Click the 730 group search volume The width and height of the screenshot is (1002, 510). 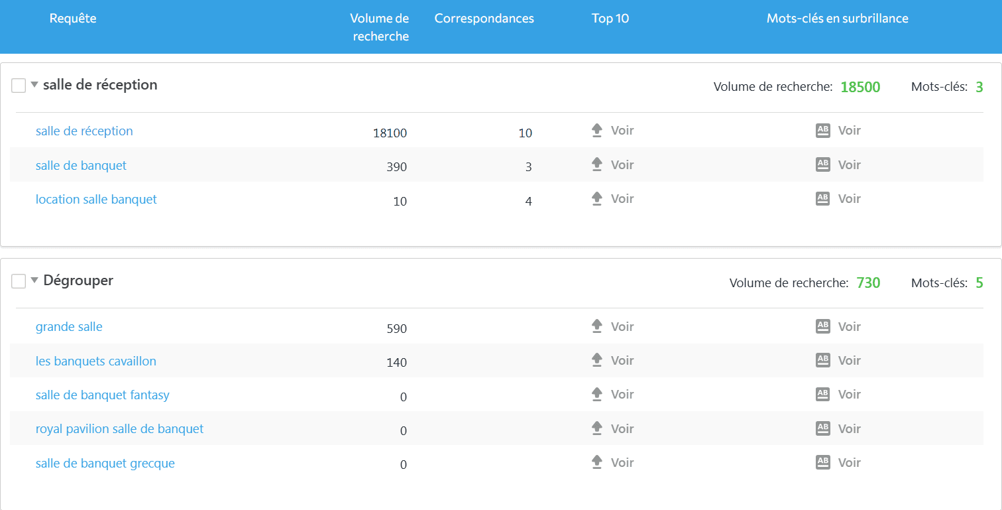coord(868,283)
